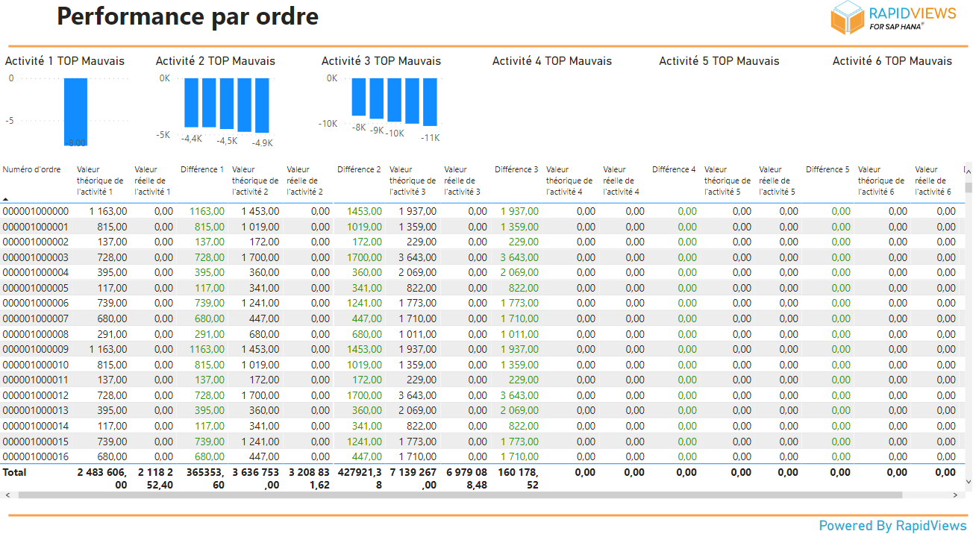
Task: Click the Performance par ordre title
Action: [188, 16]
